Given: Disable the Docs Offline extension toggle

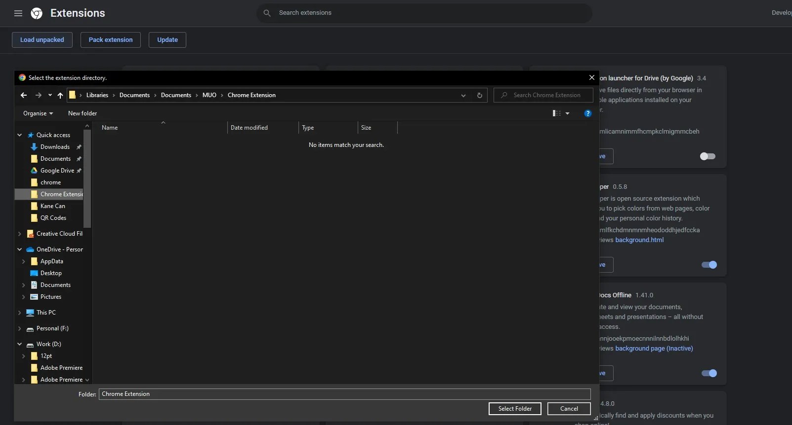Looking at the screenshot, I should (709, 373).
